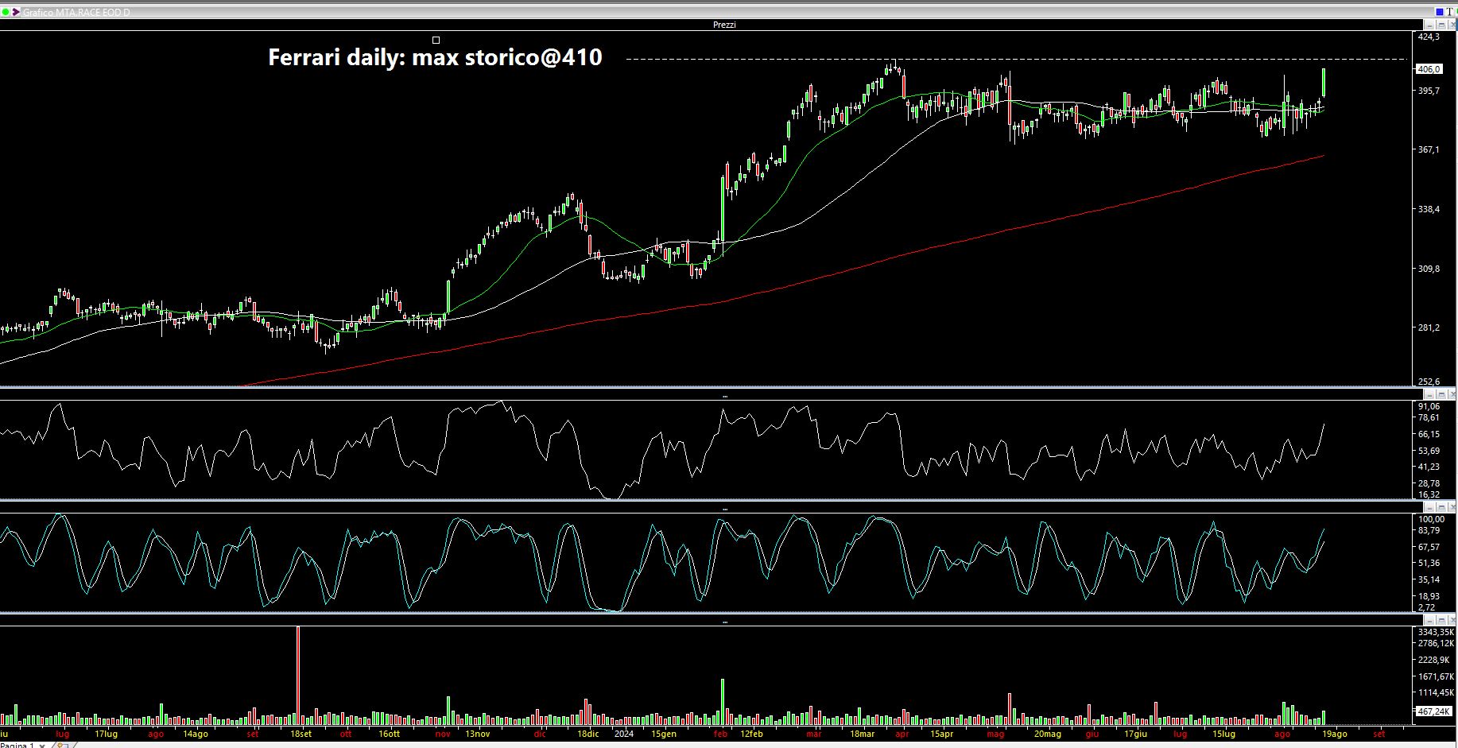Image resolution: width=1458 pixels, height=748 pixels.
Task: Click the 100,00 stochastic scale value
Action: pyautogui.click(x=1432, y=519)
